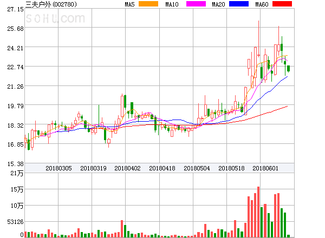Click the MA10 legend label
Image resolution: width=325 pixels, height=238 pixels.
coord(172,4)
